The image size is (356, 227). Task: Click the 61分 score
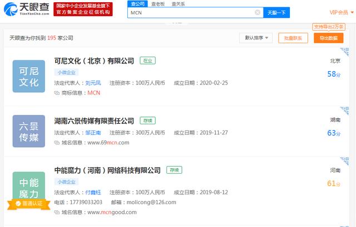pos(334,183)
